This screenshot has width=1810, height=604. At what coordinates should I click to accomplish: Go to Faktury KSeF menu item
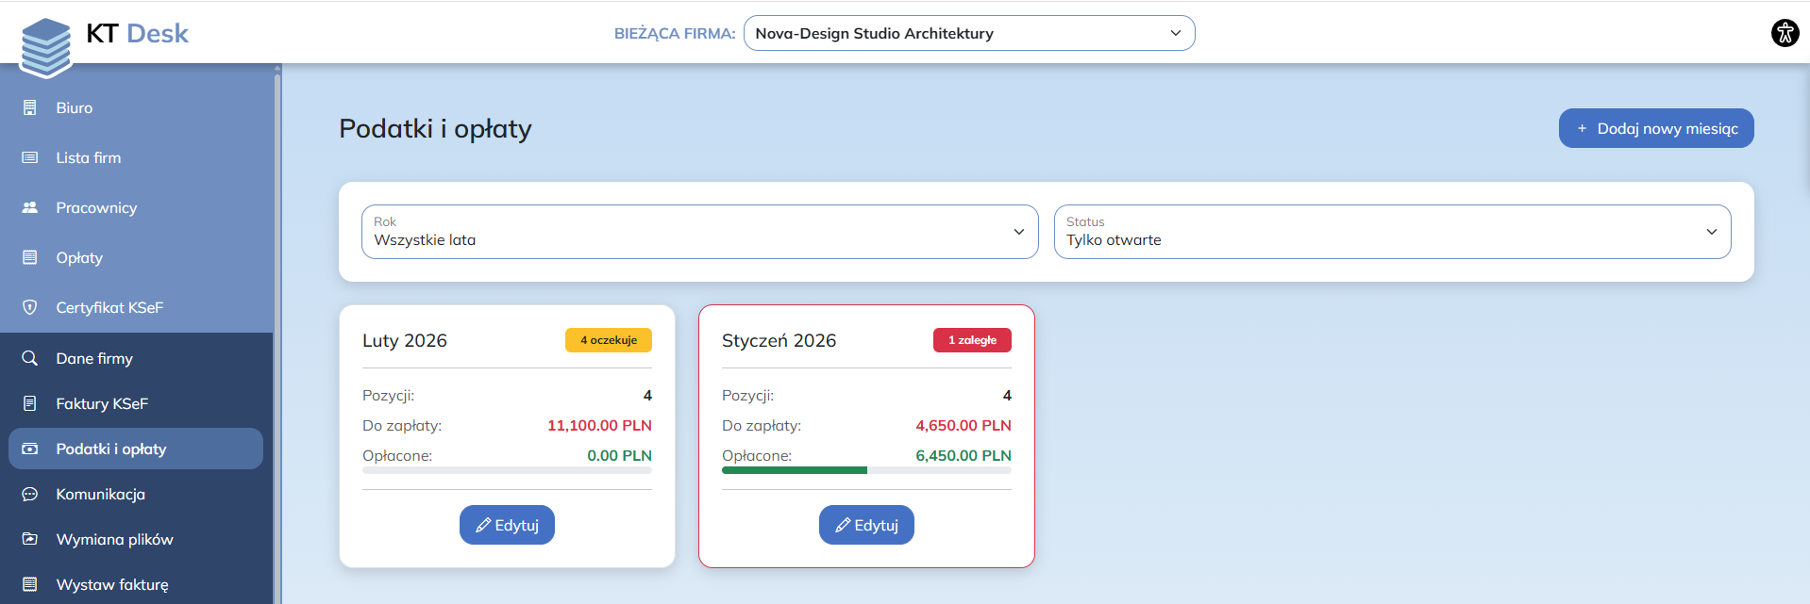point(102,403)
